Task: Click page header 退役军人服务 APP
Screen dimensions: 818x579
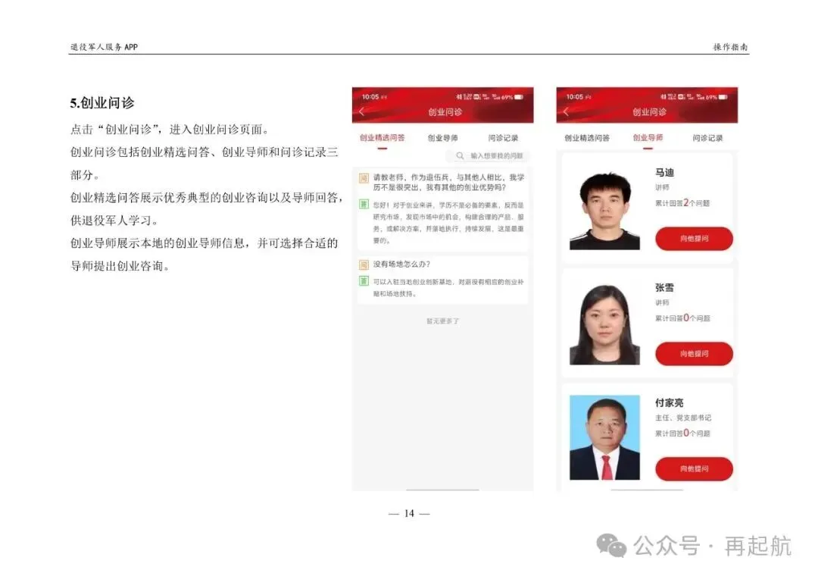Action: pos(104,47)
